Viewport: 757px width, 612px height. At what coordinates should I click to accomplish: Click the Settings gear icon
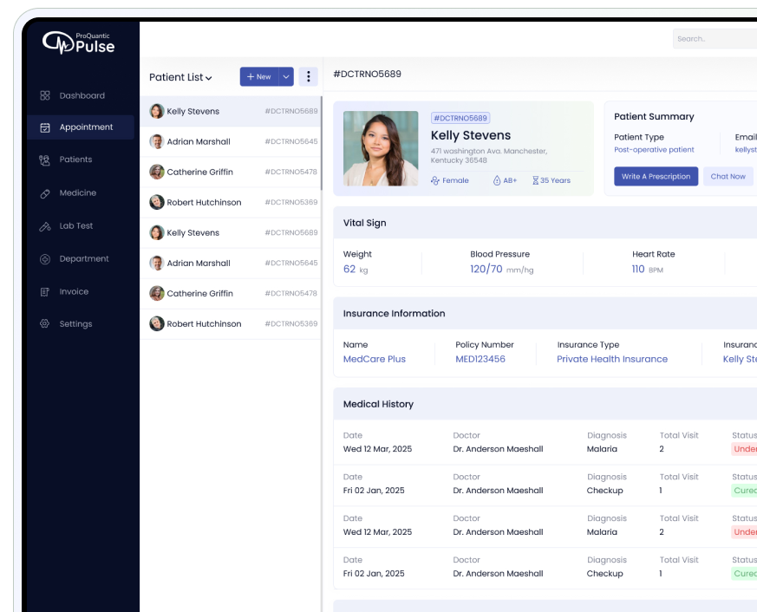45,324
